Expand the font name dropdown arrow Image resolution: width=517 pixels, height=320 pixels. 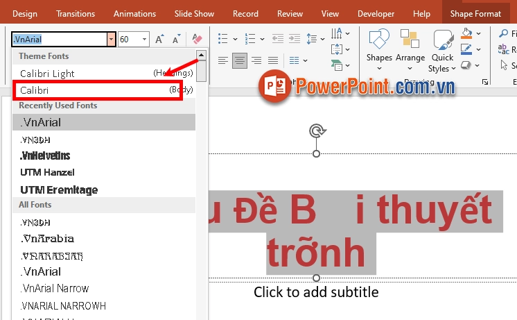pyautogui.click(x=111, y=40)
